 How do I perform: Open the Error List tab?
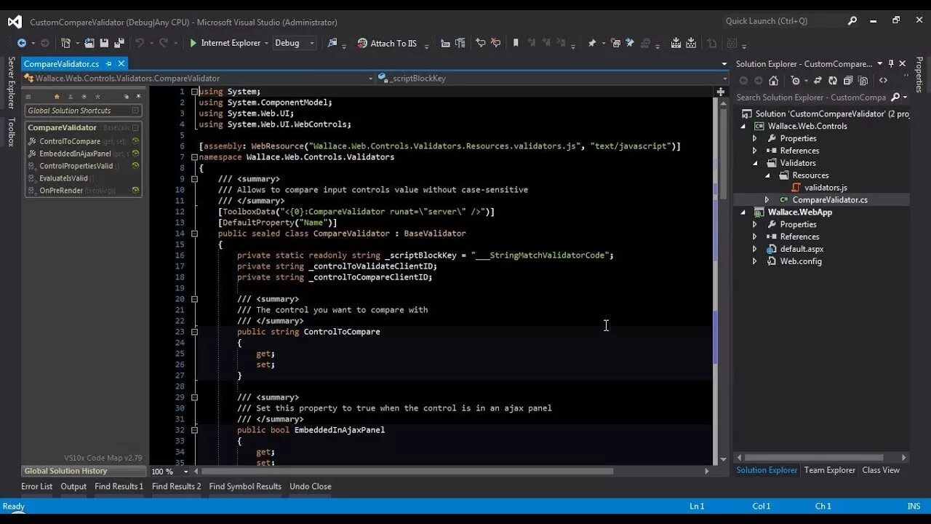point(36,486)
